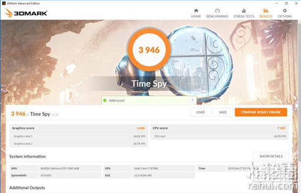
Task: Click Intel Core i7 8700K value
Action: coord(146,168)
